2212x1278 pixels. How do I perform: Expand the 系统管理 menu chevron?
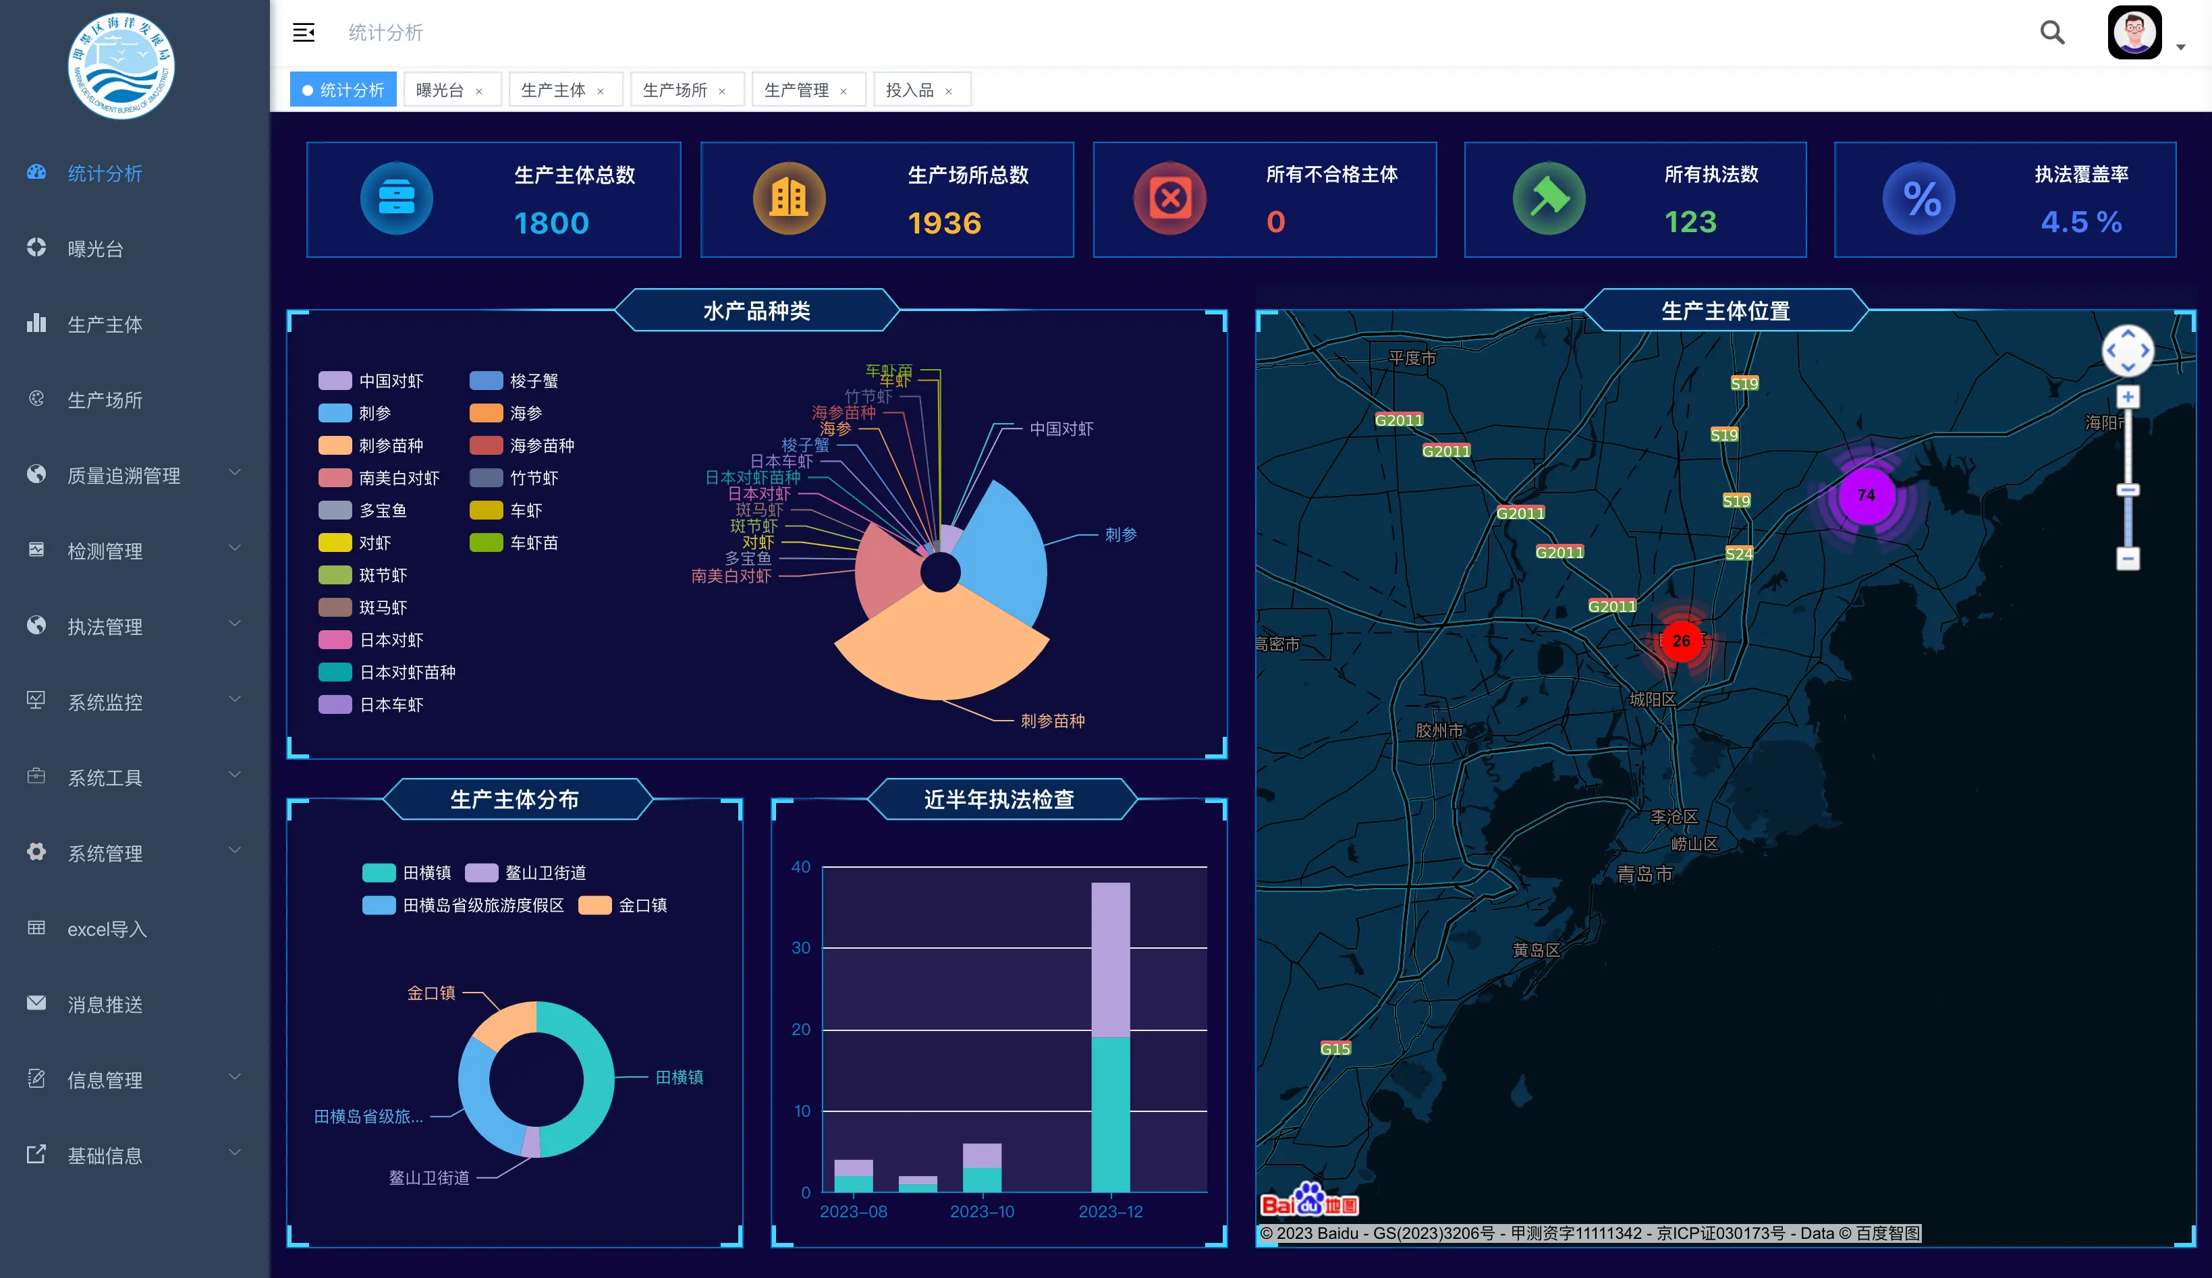click(234, 850)
